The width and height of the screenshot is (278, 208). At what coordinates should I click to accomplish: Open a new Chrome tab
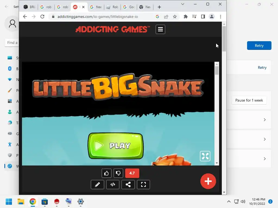[x=159, y=7]
